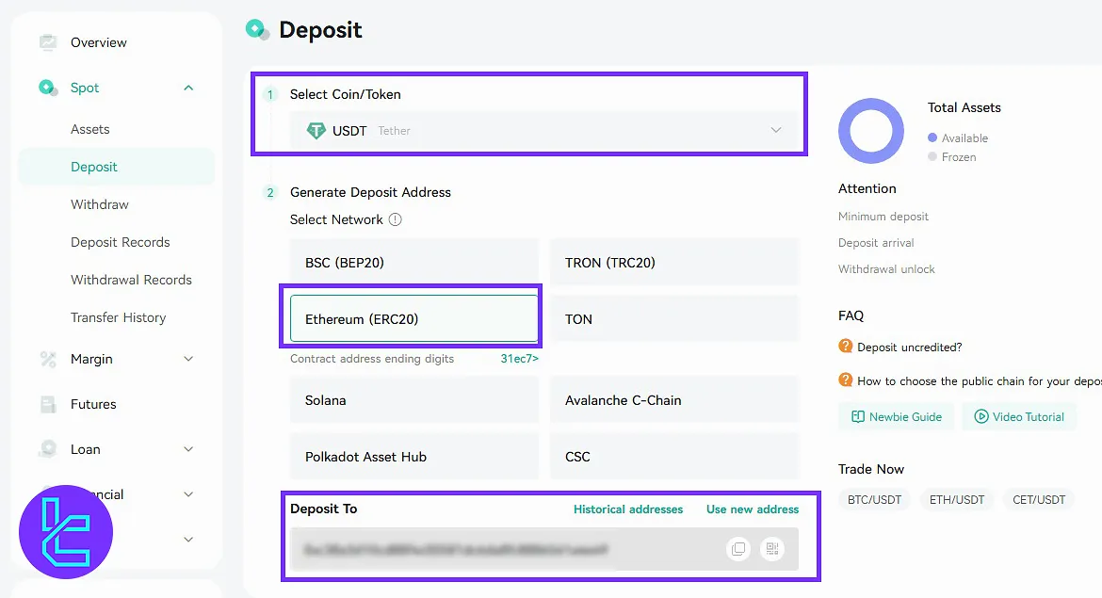Click Use new address link
The image size is (1102, 598).
[753, 509]
